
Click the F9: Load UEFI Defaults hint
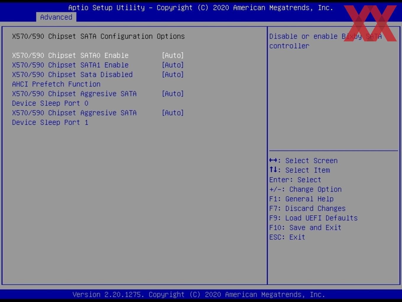click(313, 218)
